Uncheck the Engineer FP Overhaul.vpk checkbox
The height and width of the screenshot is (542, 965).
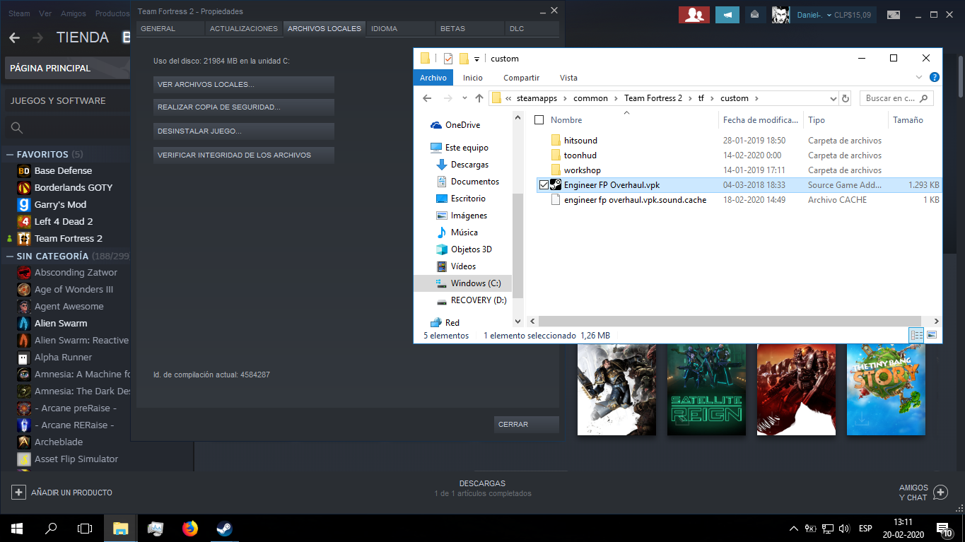543,185
